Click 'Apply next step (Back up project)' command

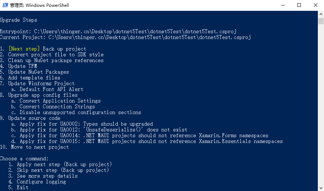pyautogui.click(x=60, y=164)
